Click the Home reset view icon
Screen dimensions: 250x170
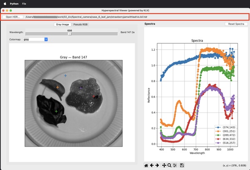pyautogui.click(x=146, y=165)
